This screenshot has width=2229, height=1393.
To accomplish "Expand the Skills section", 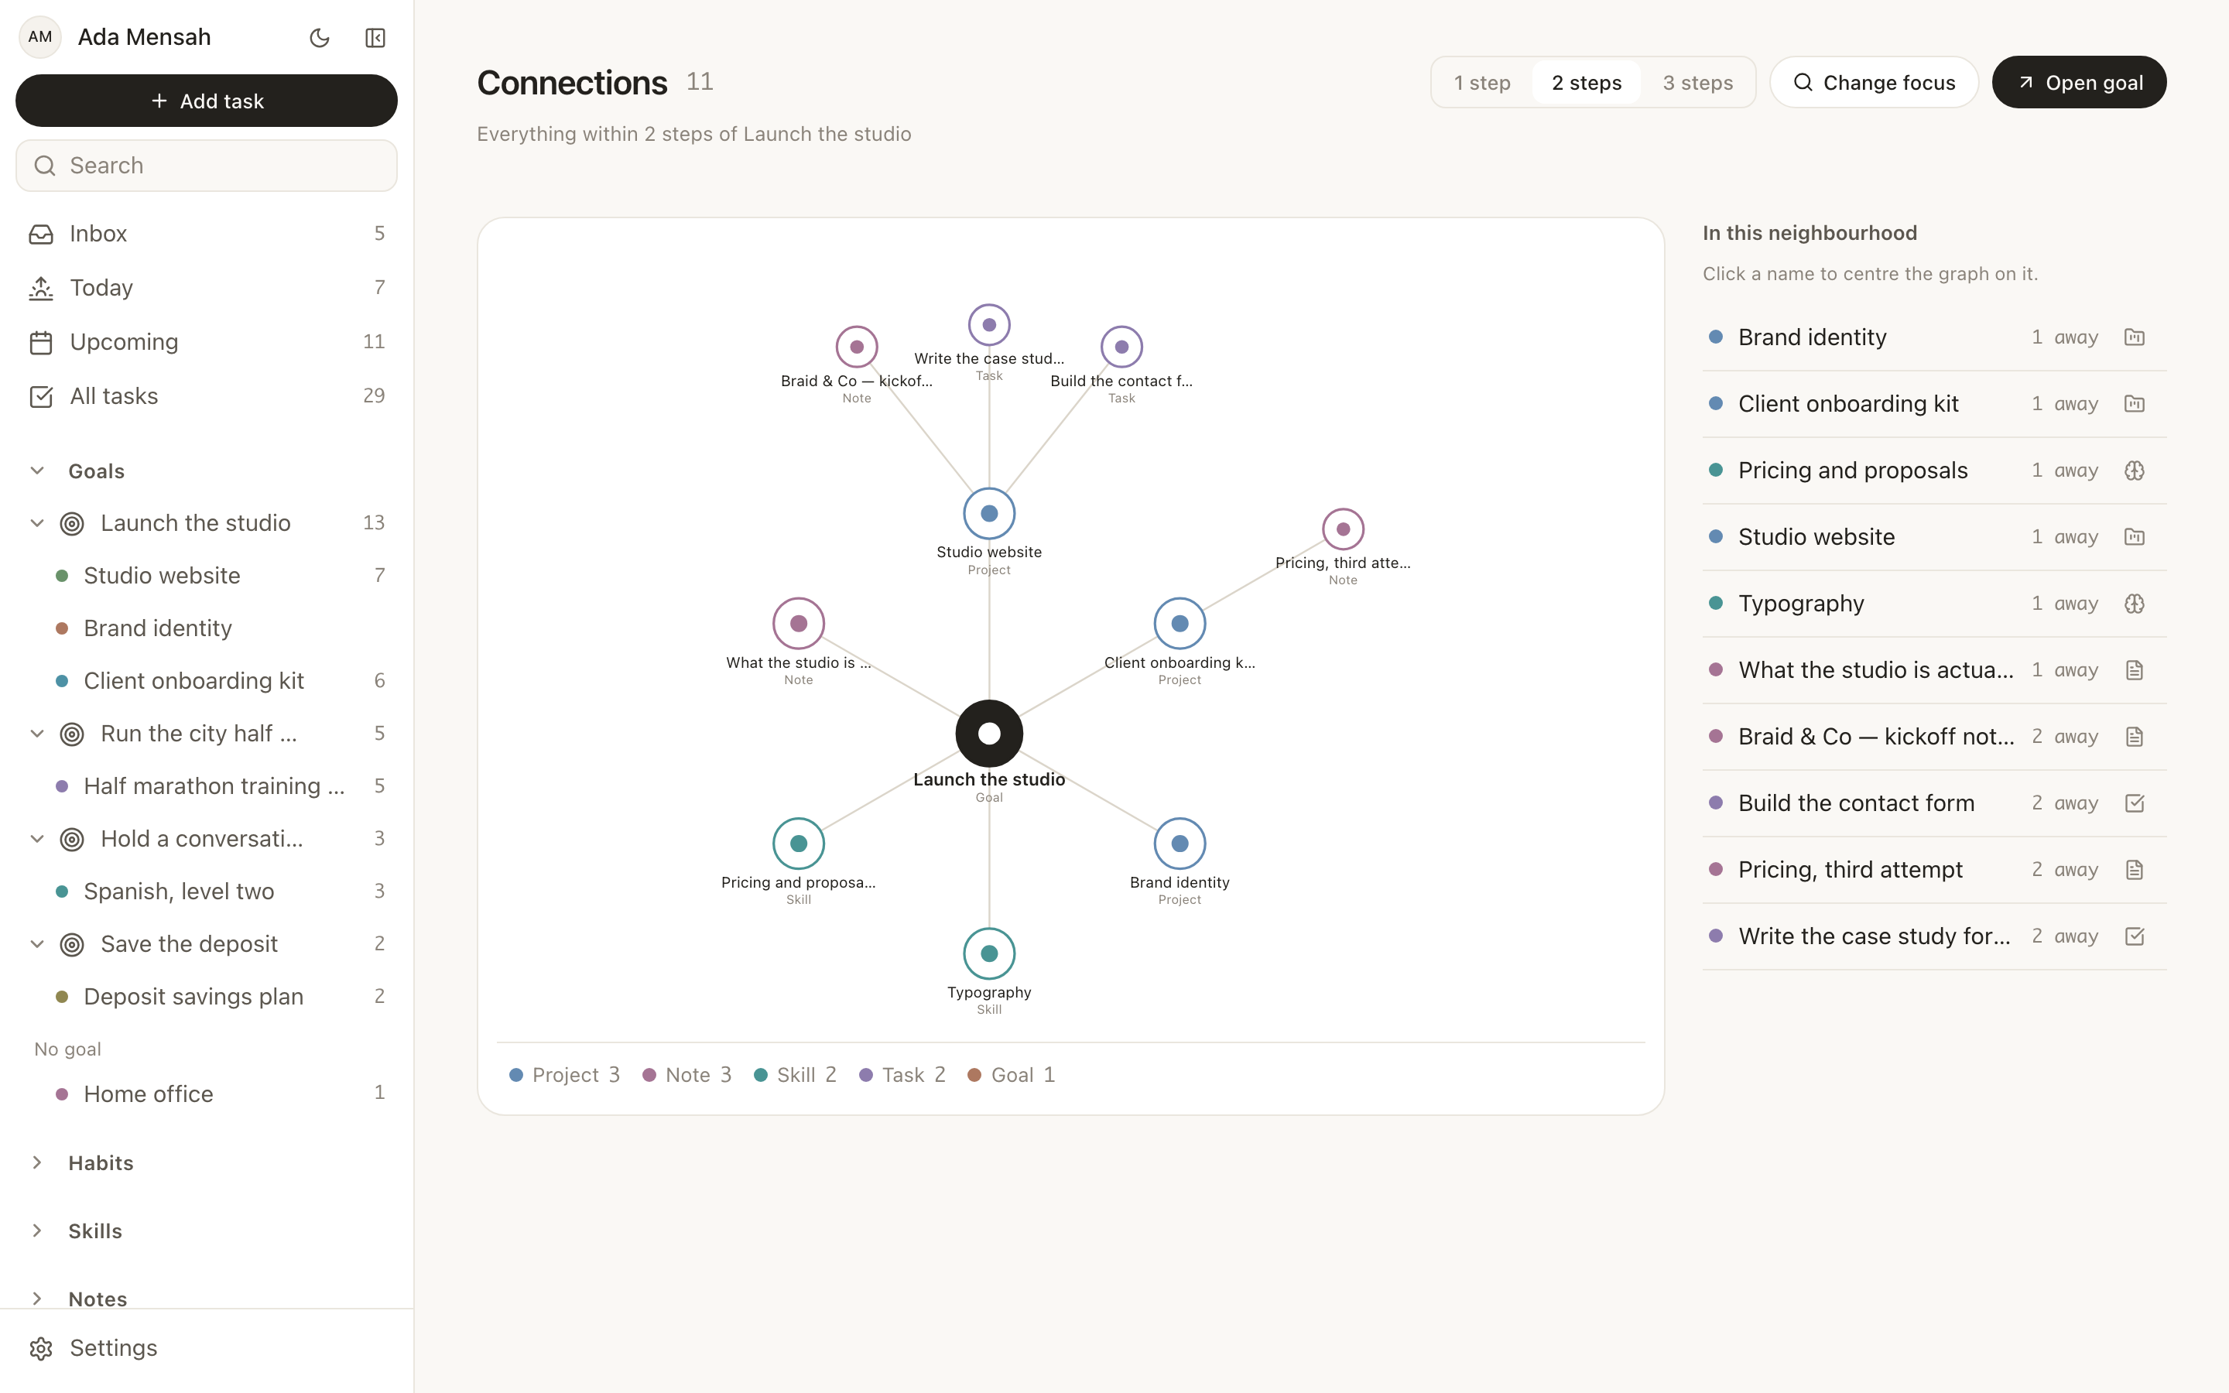I will pyautogui.click(x=37, y=1230).
